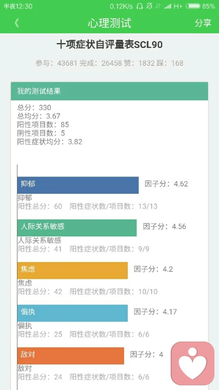Tap the muted notification bell icon

point(149,6)
